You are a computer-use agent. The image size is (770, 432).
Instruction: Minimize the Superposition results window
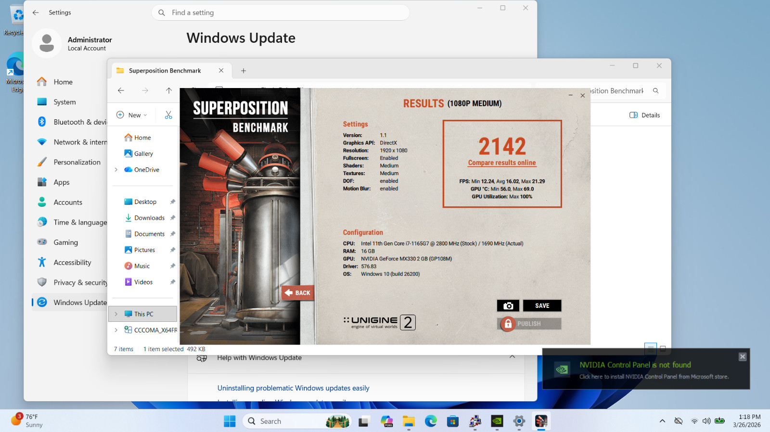[x=570, y=95]
